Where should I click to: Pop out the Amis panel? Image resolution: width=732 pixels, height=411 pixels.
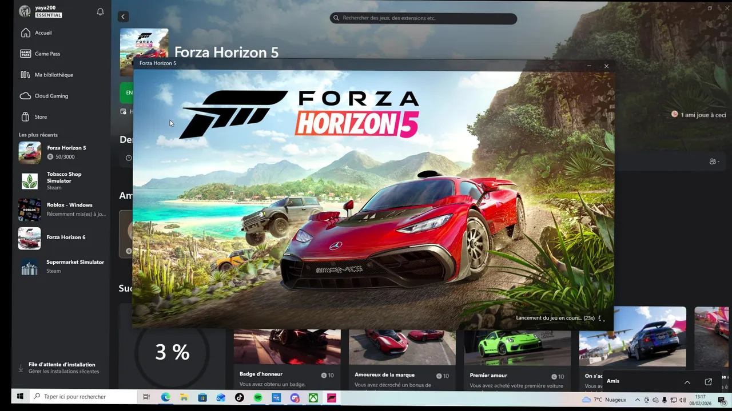click(x=709, y=382)
